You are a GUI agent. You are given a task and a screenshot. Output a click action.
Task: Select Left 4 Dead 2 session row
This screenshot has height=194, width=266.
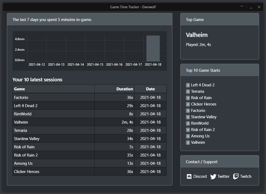click(89, 106)
